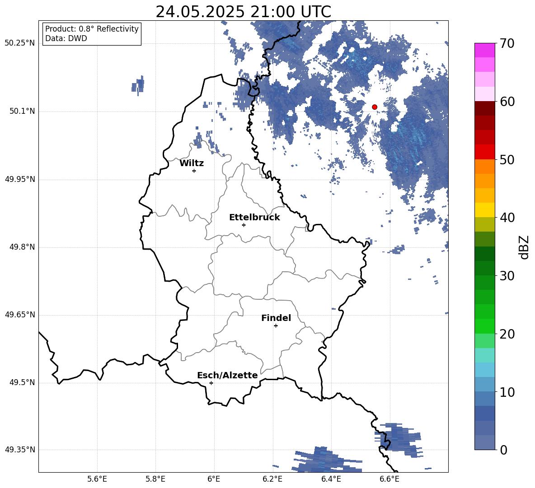Click the longitude label 6.2°E
The height and width of the screenshot is (488, 535).
[272, 479]
